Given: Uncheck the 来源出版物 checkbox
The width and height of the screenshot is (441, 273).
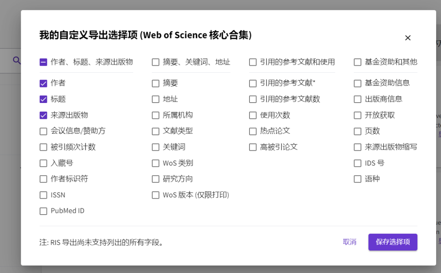Looking at the screenshot, I should 43,115.
